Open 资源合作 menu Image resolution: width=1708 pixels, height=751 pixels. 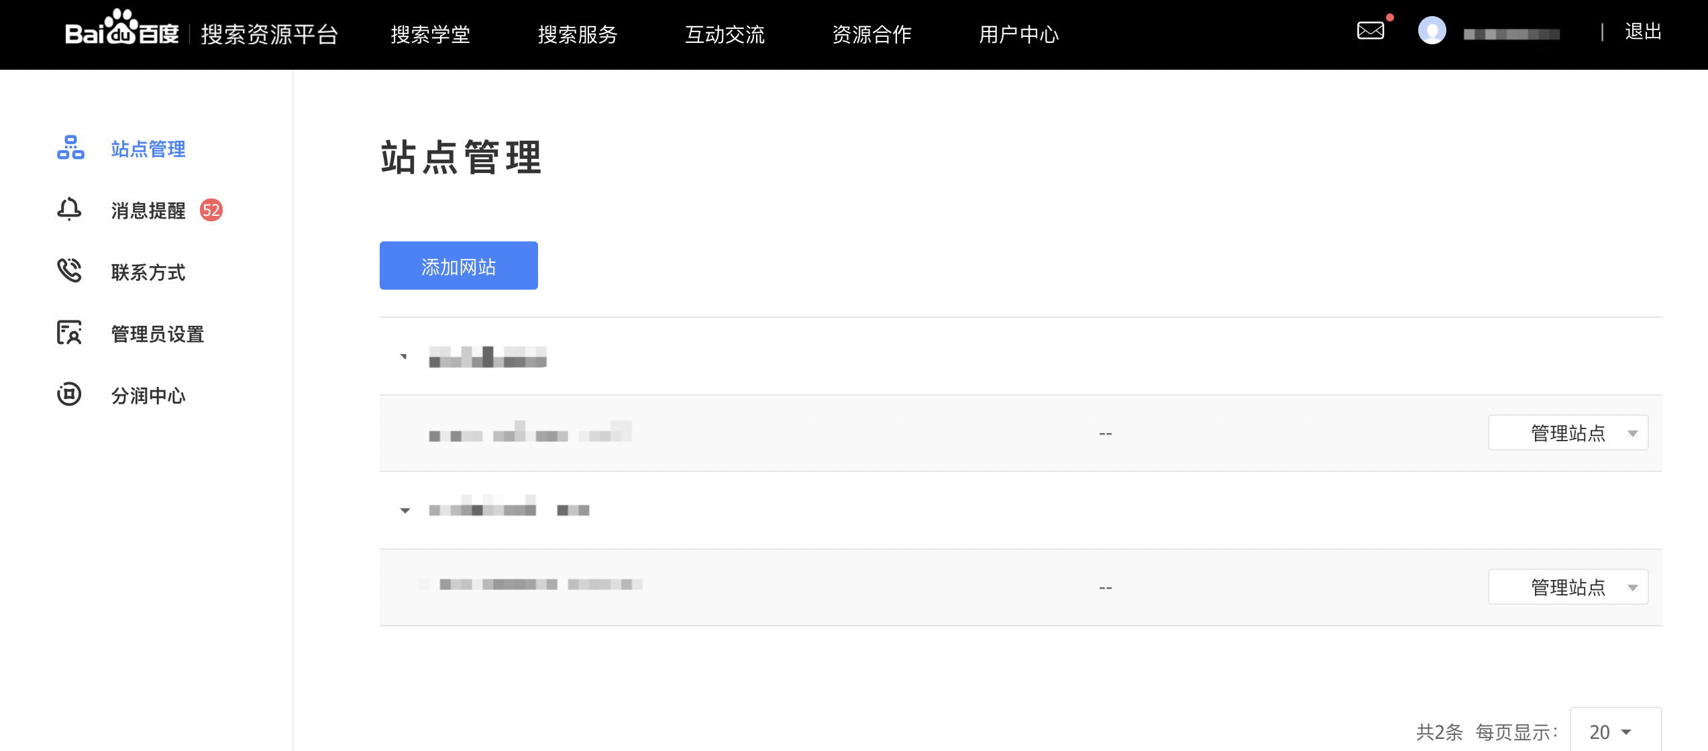[x=871, y=34]
